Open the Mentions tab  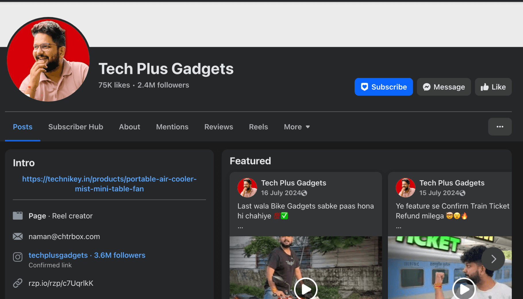pyautogui.click(x=172, y=127)
